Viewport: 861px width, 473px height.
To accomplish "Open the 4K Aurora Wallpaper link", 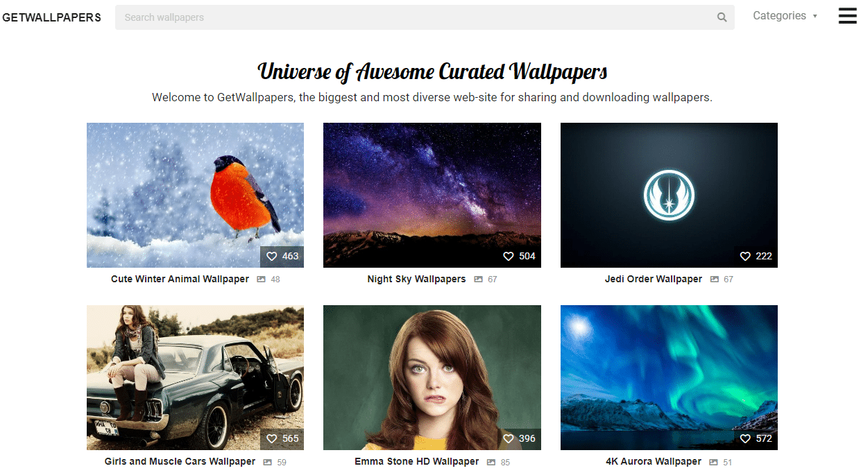I will point(654,461).
